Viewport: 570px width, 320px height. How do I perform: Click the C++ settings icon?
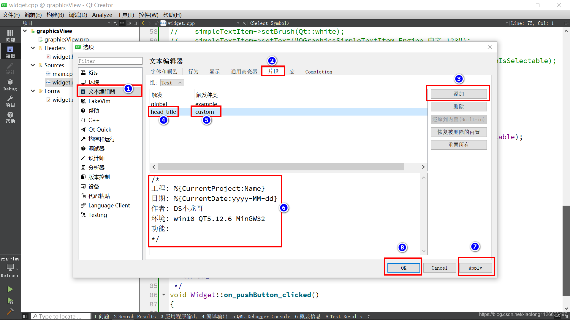84,120
